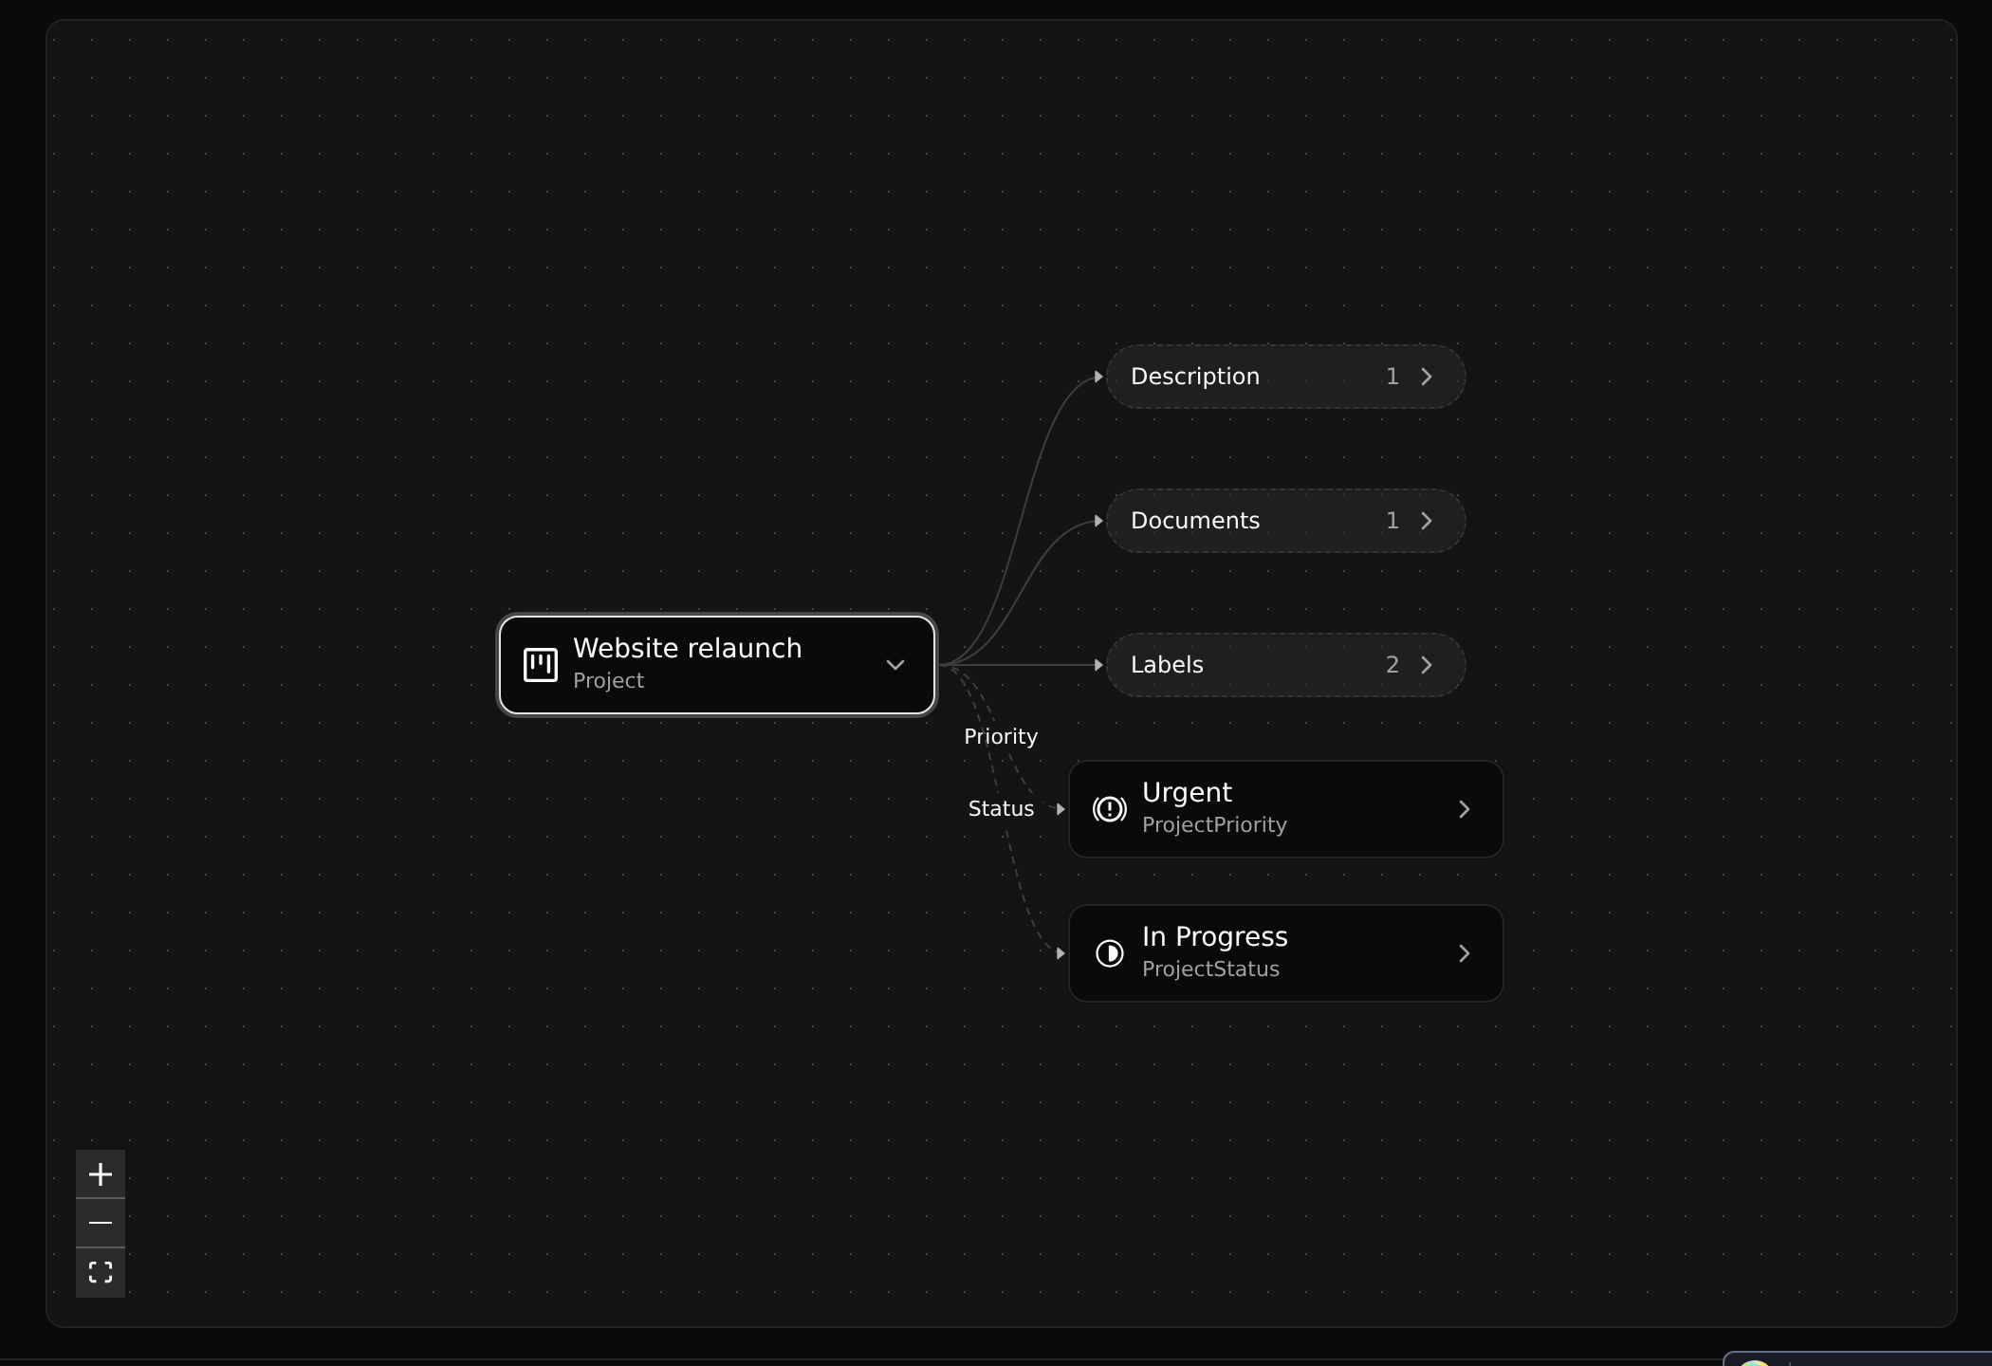
Task: Click the urgent priority alert icon
Action: point(1110,809)
